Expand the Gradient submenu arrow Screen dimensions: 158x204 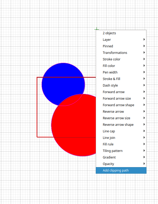[x=144, y=157]
